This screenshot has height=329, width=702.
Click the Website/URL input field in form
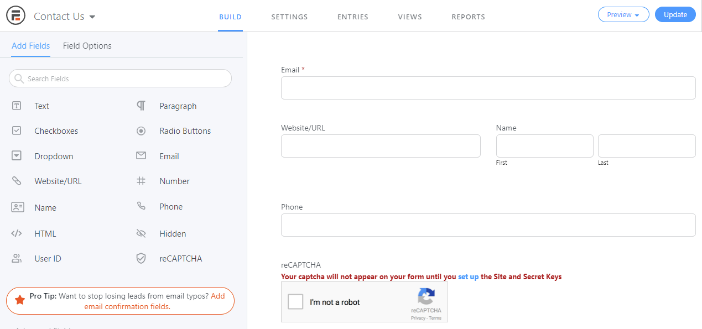[x=381, y=146]
